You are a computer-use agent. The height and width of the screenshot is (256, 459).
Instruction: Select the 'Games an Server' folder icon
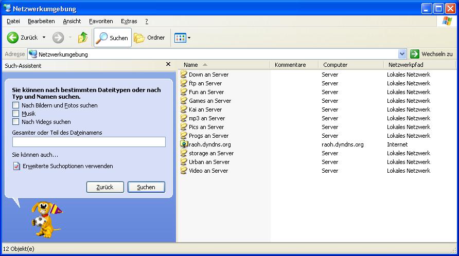(184, 101)
